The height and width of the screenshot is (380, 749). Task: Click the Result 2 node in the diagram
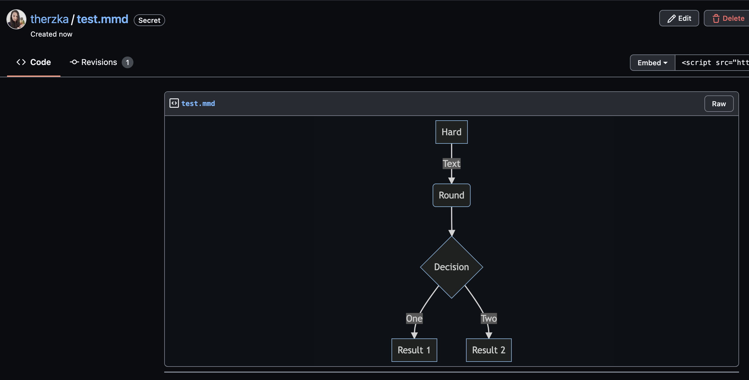[489, 350]
